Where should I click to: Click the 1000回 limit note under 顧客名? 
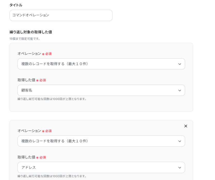[52, 99]
